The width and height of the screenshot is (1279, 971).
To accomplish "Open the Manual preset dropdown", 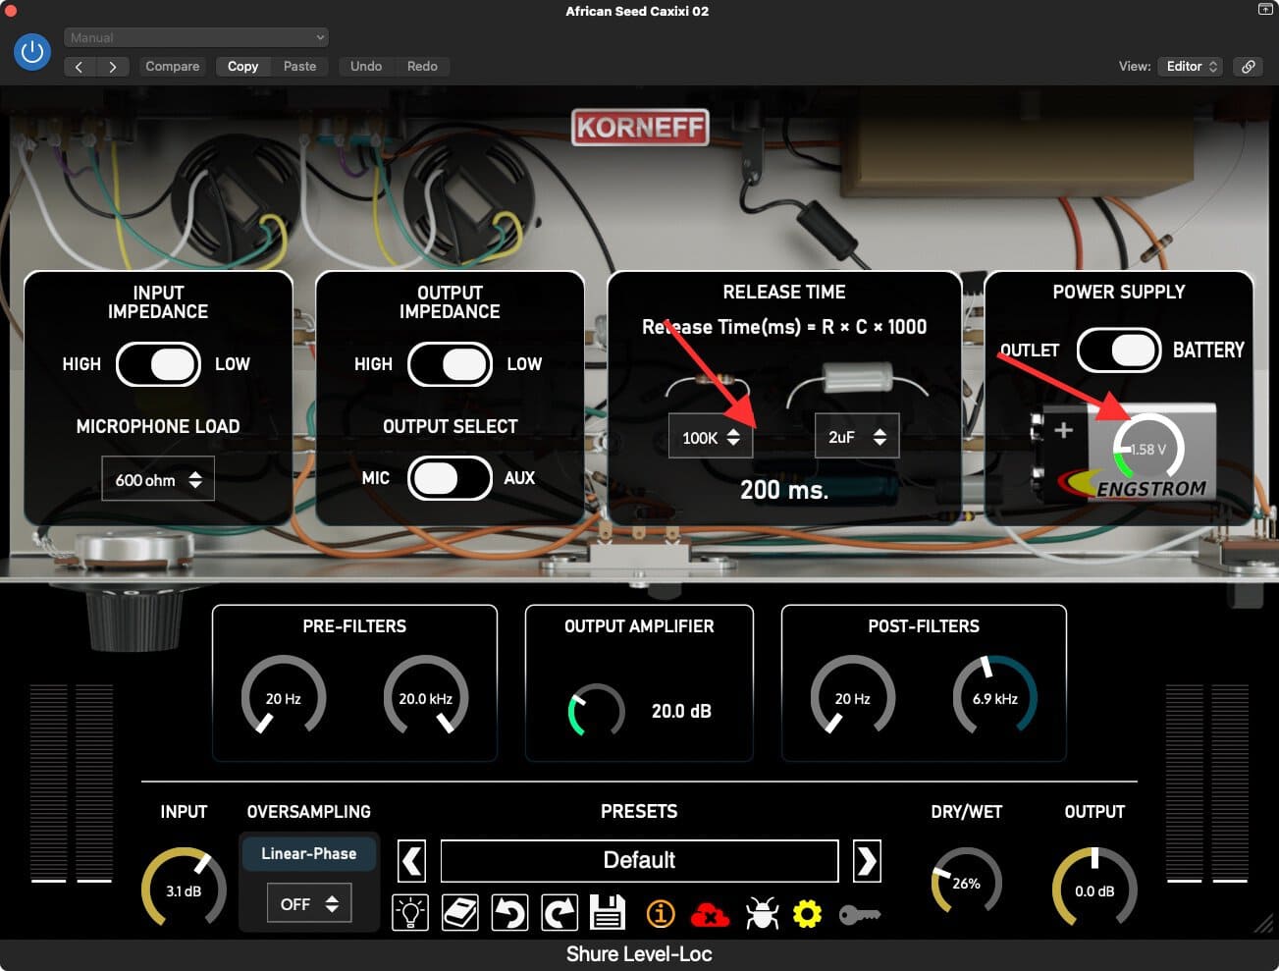I will pyautogui.click(x=196, y=37).
